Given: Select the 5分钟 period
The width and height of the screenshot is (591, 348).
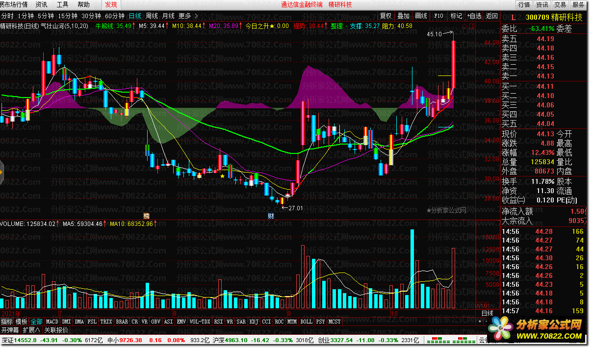Looking at the screenshot, I should tap(45, 16).
